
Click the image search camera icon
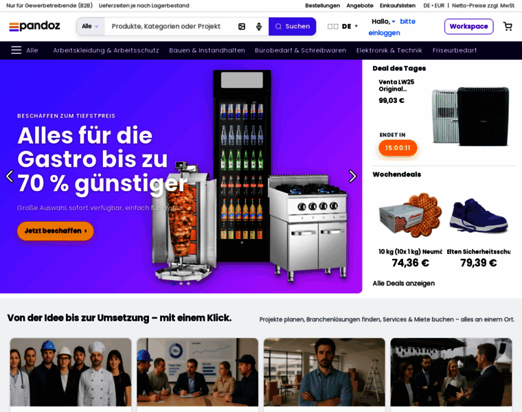pyautogui.click(x=242, y=26)
